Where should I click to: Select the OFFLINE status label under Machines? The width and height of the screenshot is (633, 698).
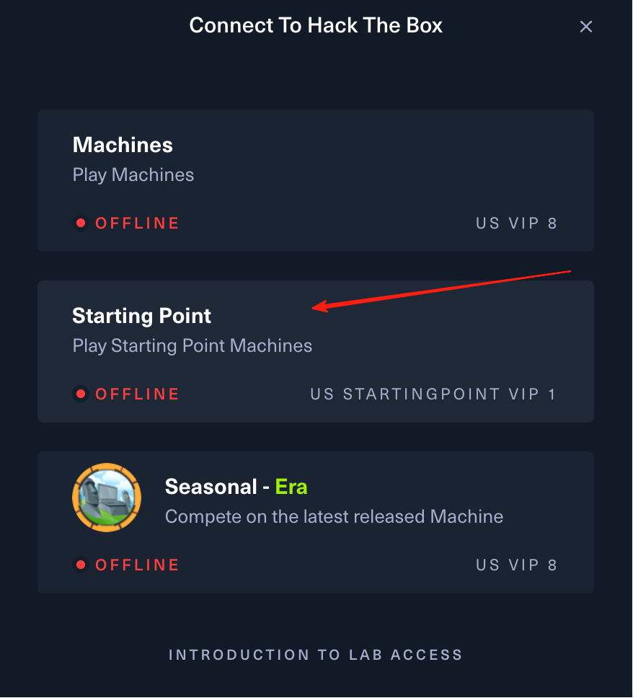click(137, 223)
